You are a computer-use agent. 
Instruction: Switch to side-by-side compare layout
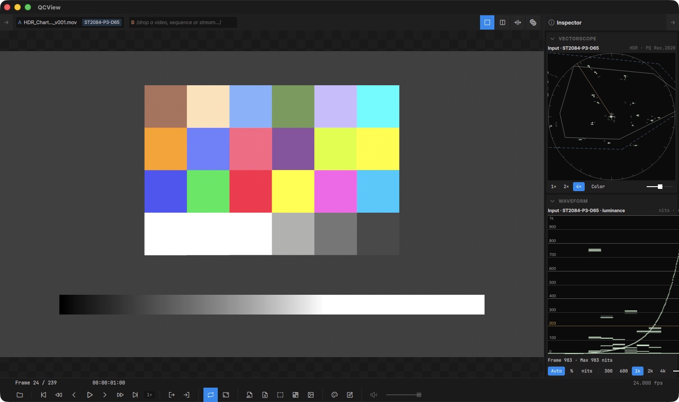pyautogui.click(x=503, y=22)
